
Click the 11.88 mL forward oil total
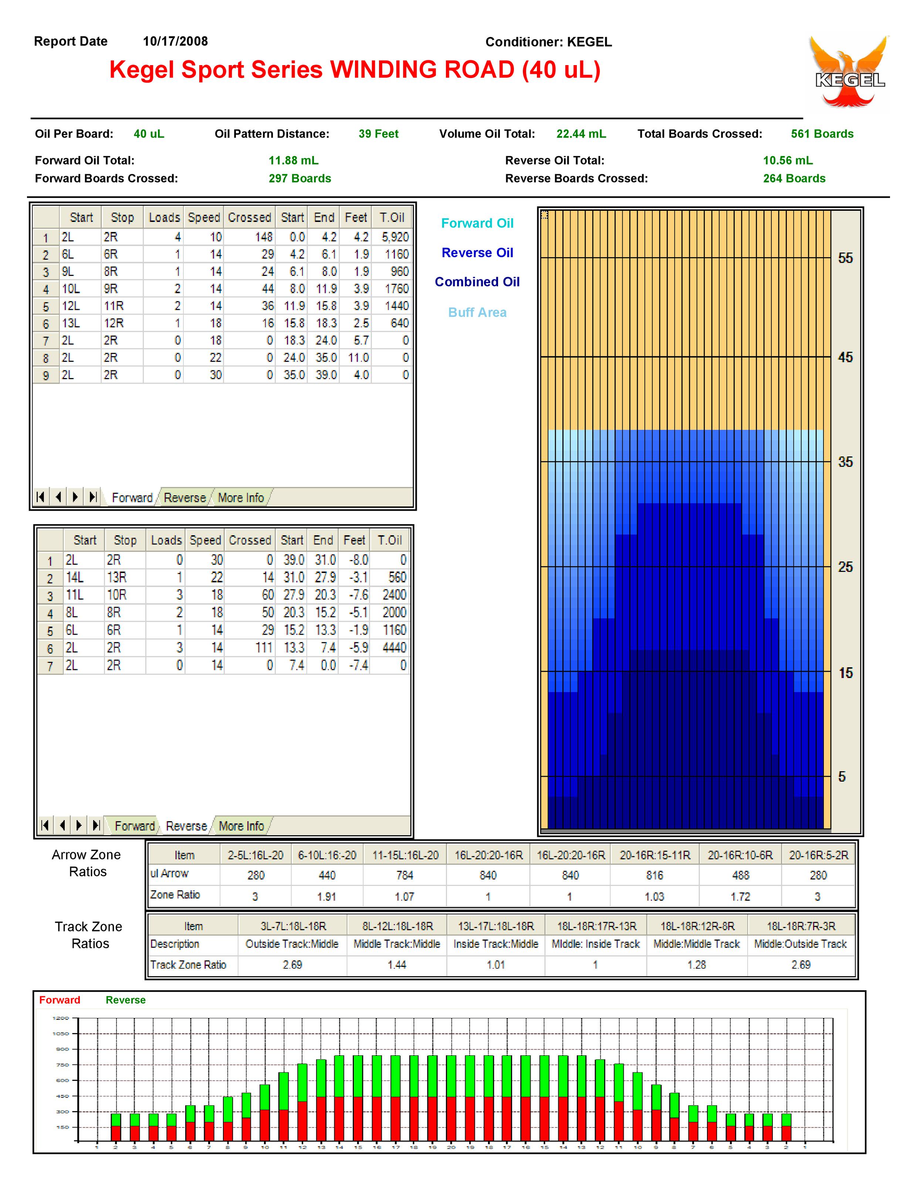click(293, 160)
